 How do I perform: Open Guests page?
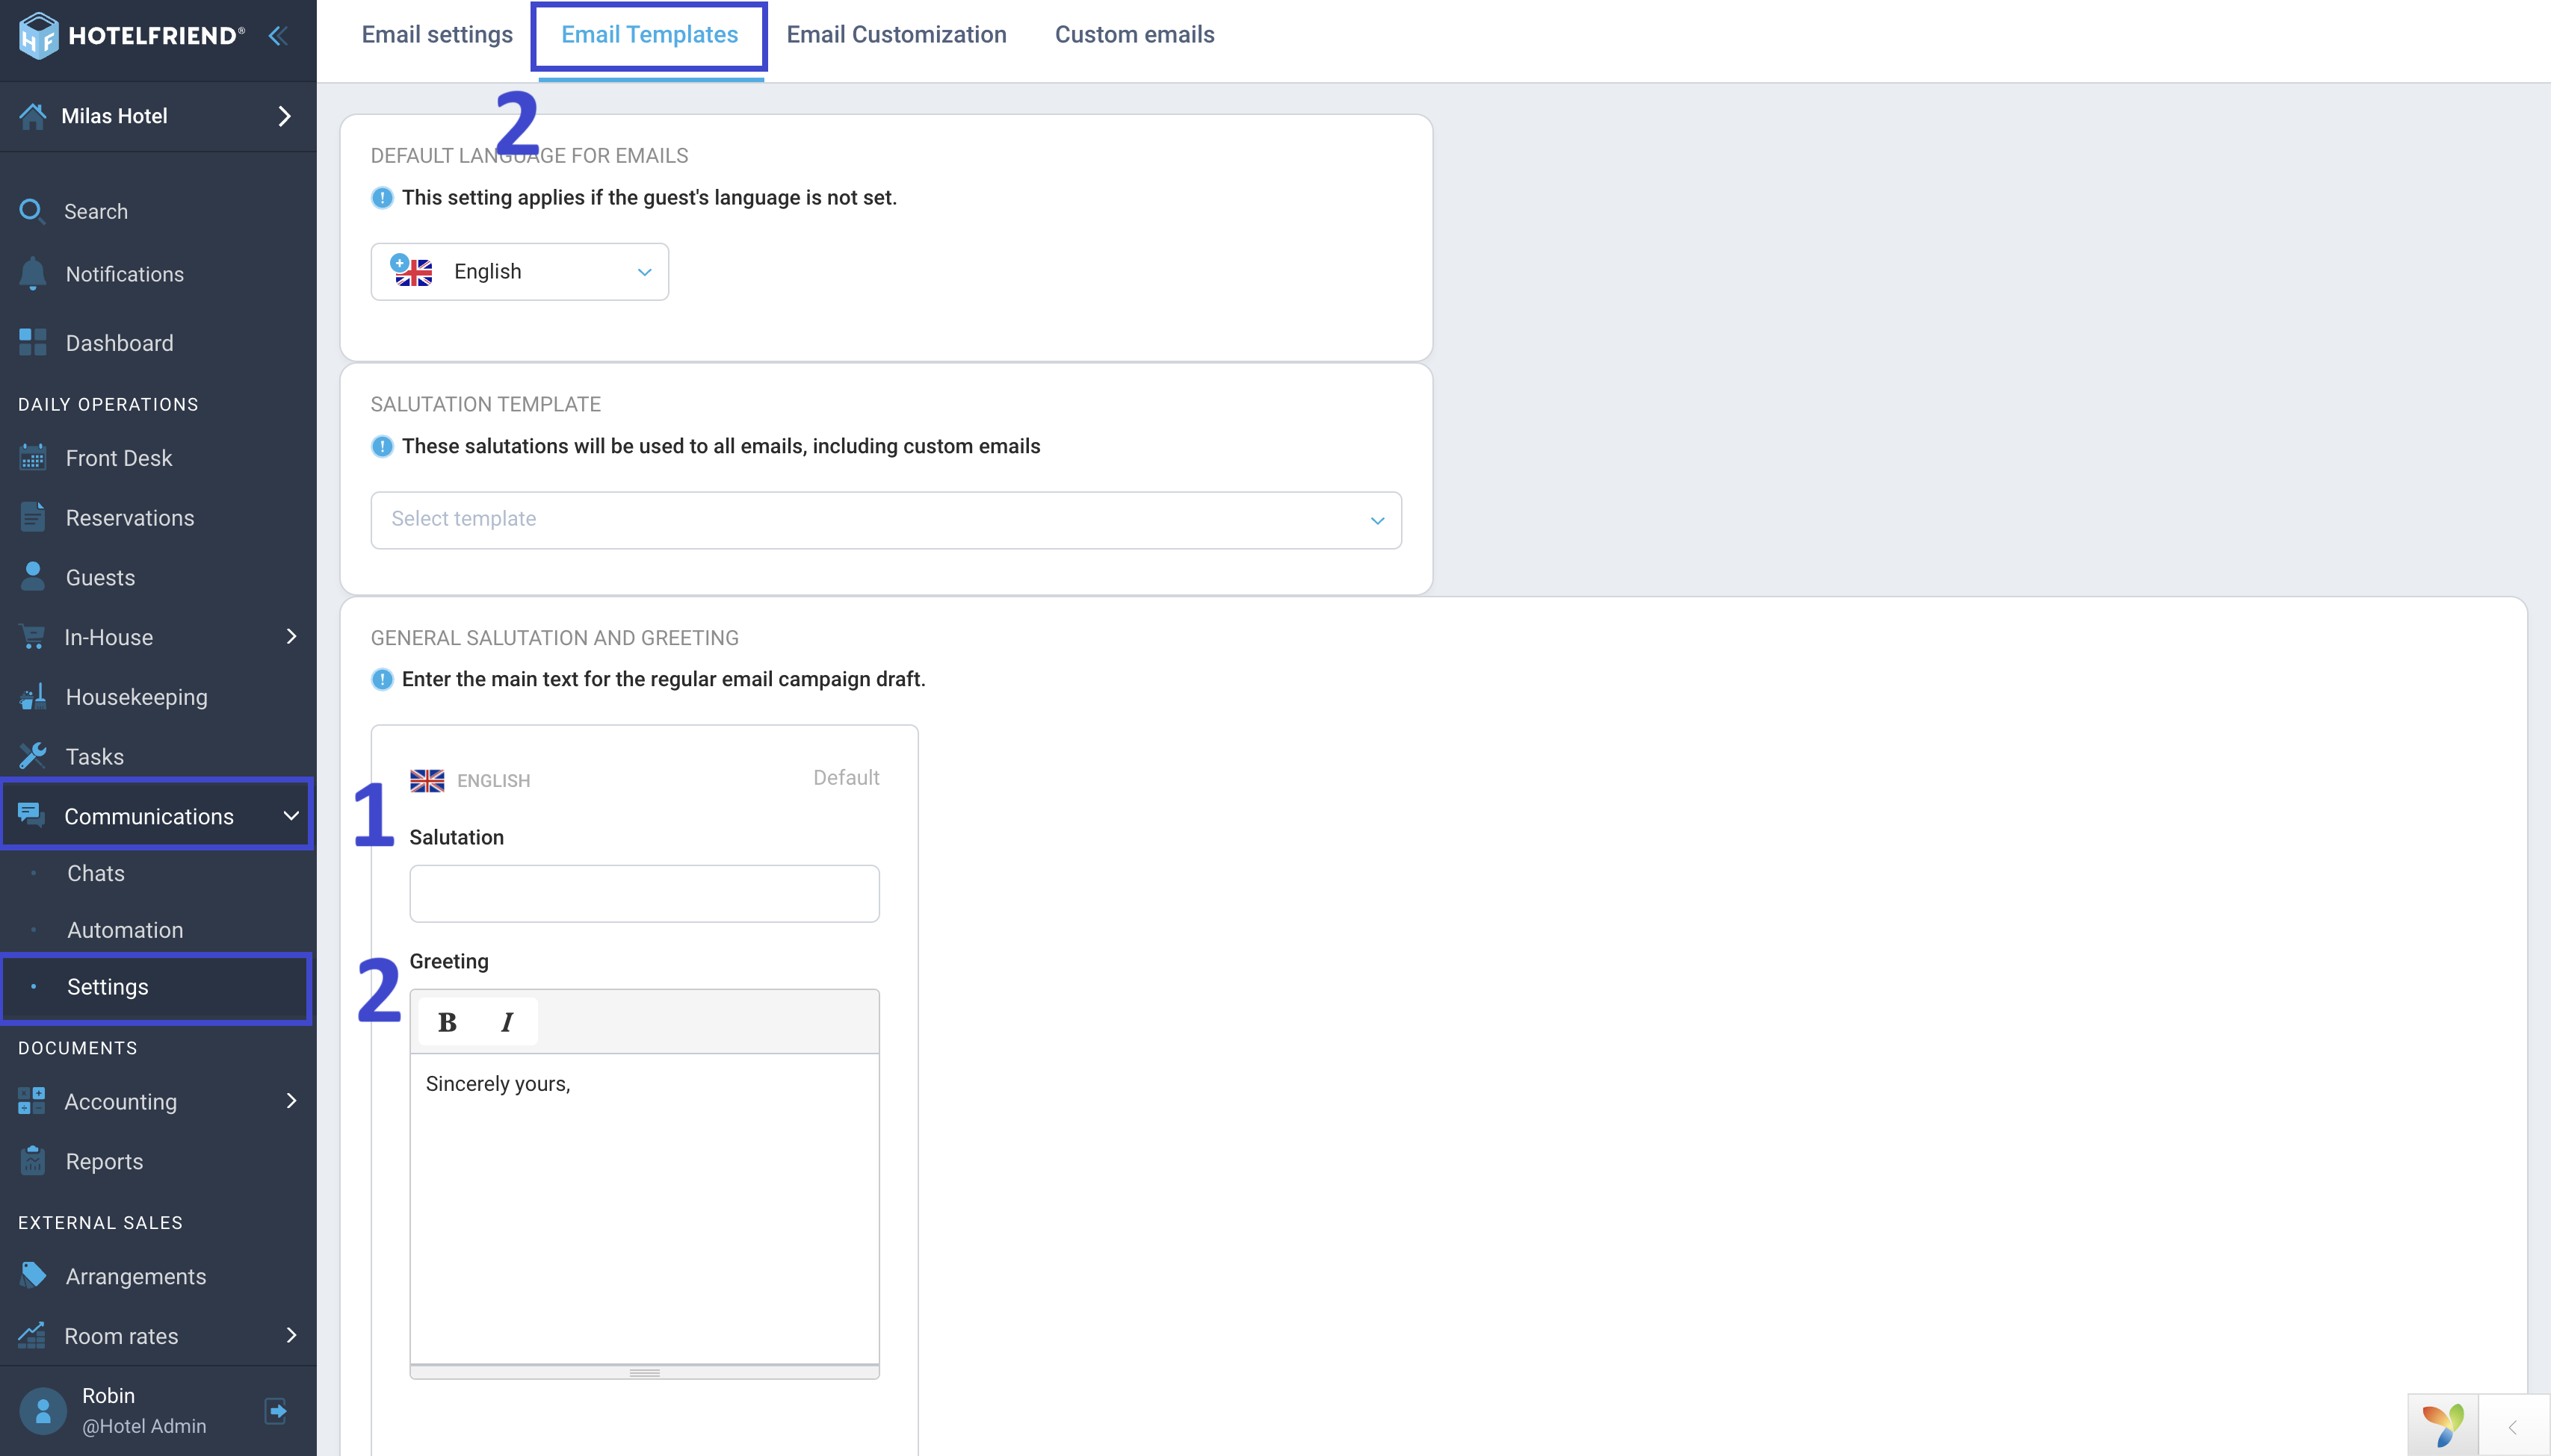(x=100, y=577)
